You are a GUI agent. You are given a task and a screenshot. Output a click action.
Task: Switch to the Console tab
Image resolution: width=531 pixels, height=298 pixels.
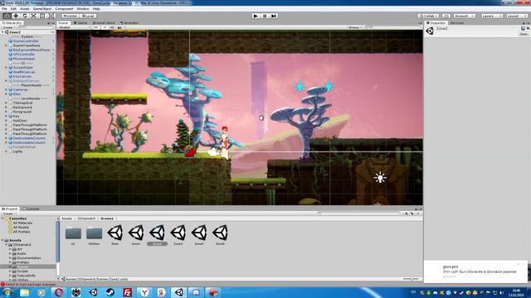(31, 209)
